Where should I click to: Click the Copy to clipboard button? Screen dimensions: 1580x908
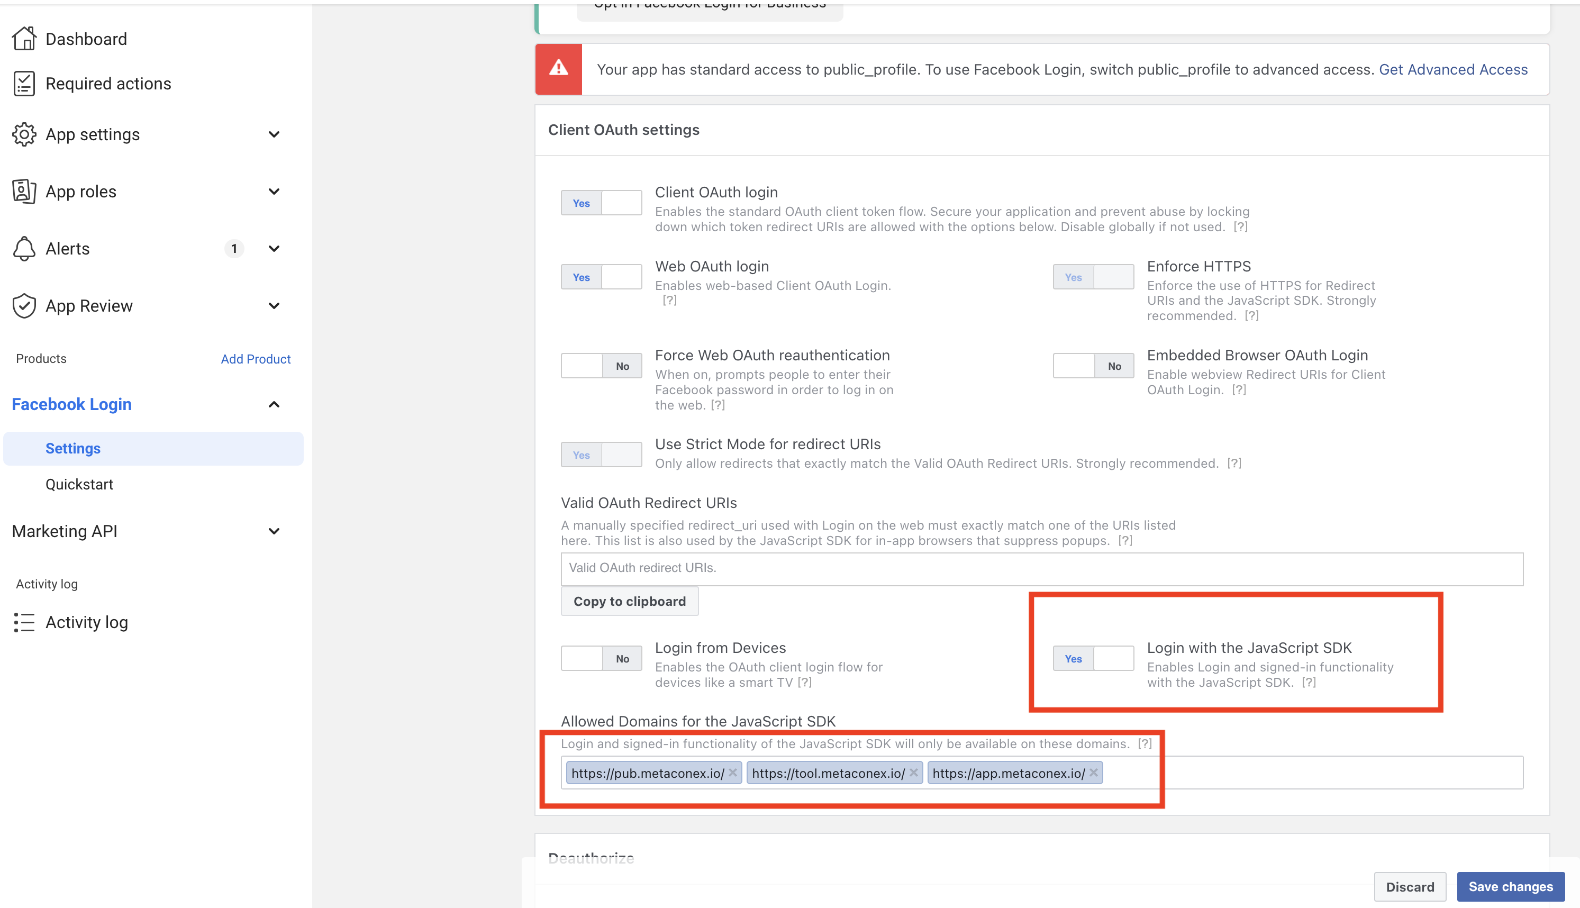tap(629, 601)
